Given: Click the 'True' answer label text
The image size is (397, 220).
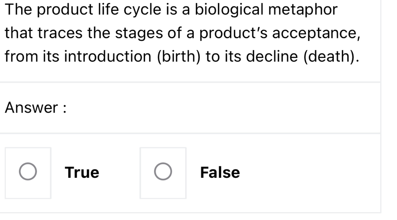Looking at the screenshot, I should [x=82, y=172].
